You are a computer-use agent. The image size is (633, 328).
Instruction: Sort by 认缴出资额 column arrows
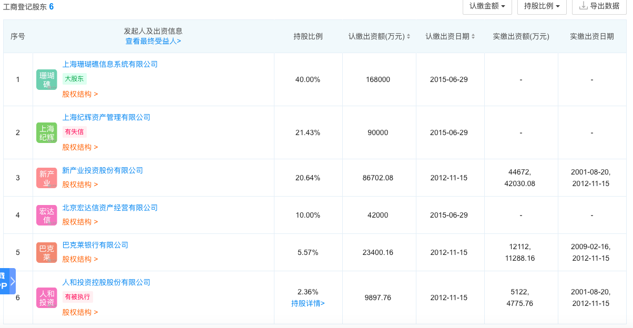pos(409,36)
